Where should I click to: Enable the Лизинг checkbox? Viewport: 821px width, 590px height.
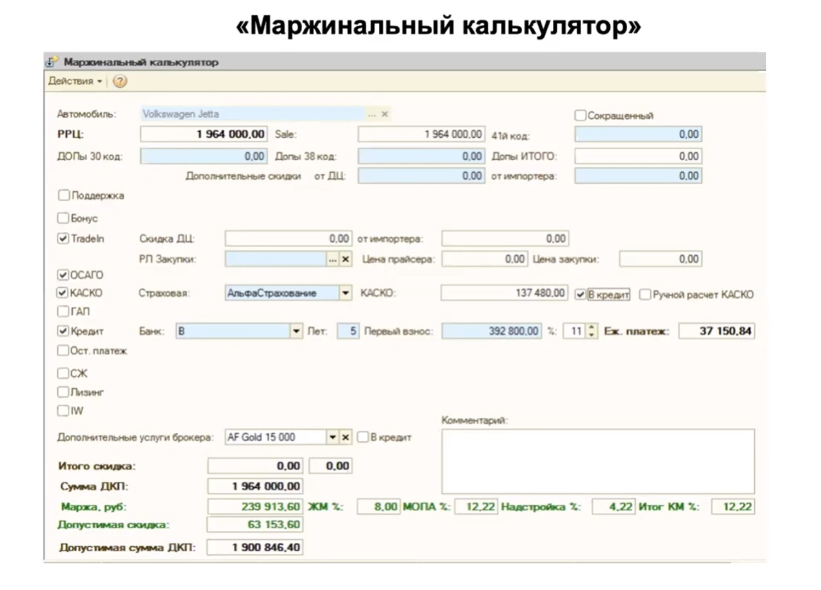click(x=63, y=392)
